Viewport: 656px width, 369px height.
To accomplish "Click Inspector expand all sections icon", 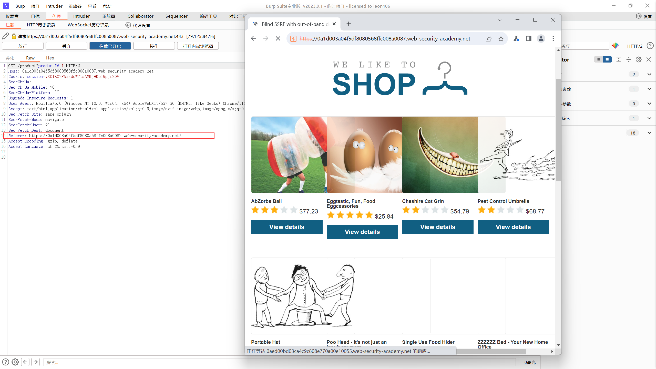I will coord(619,59).
